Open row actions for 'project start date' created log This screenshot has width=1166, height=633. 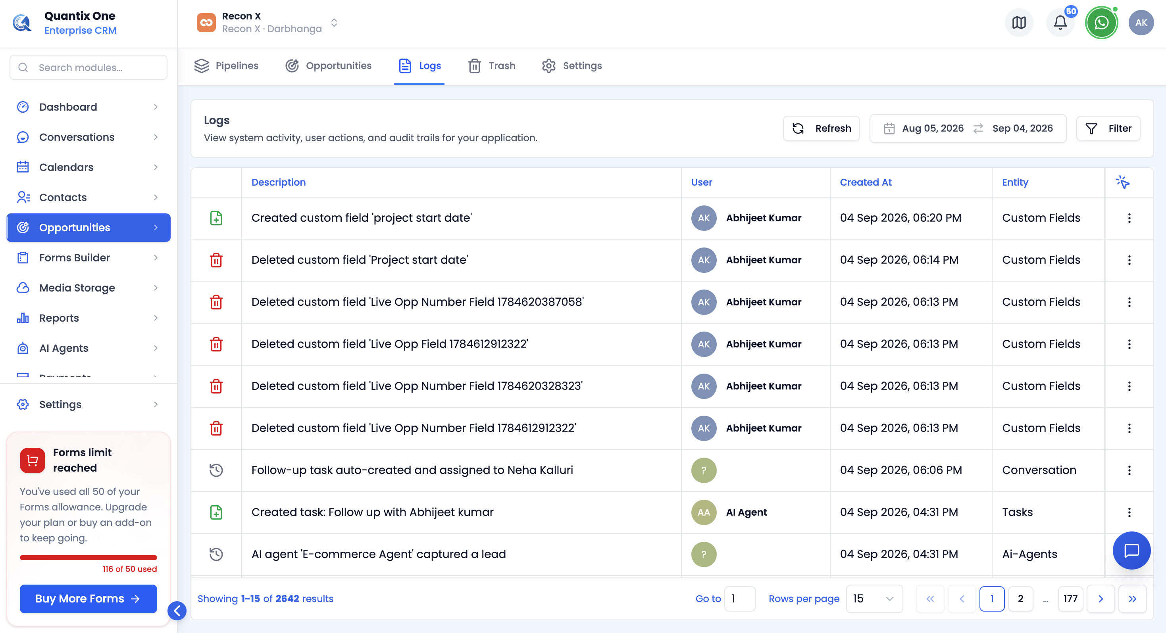pos(1129,218)
